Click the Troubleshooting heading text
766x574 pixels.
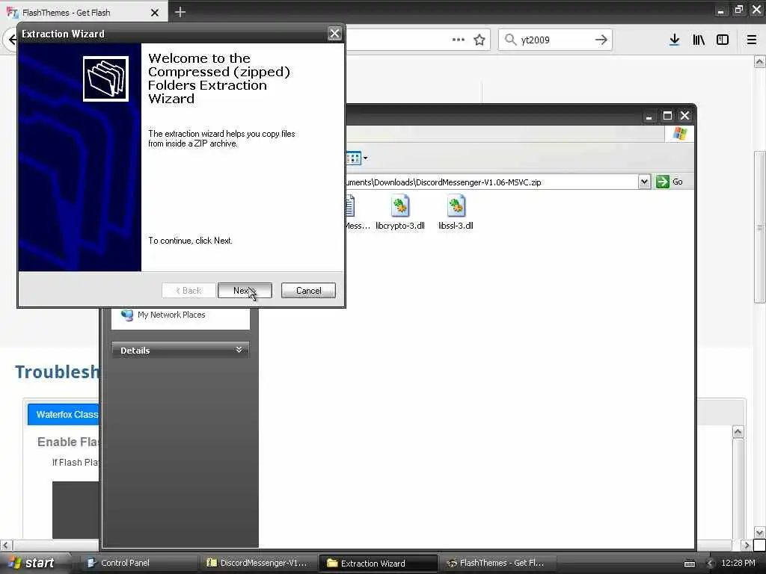click(x=57, y=372)
